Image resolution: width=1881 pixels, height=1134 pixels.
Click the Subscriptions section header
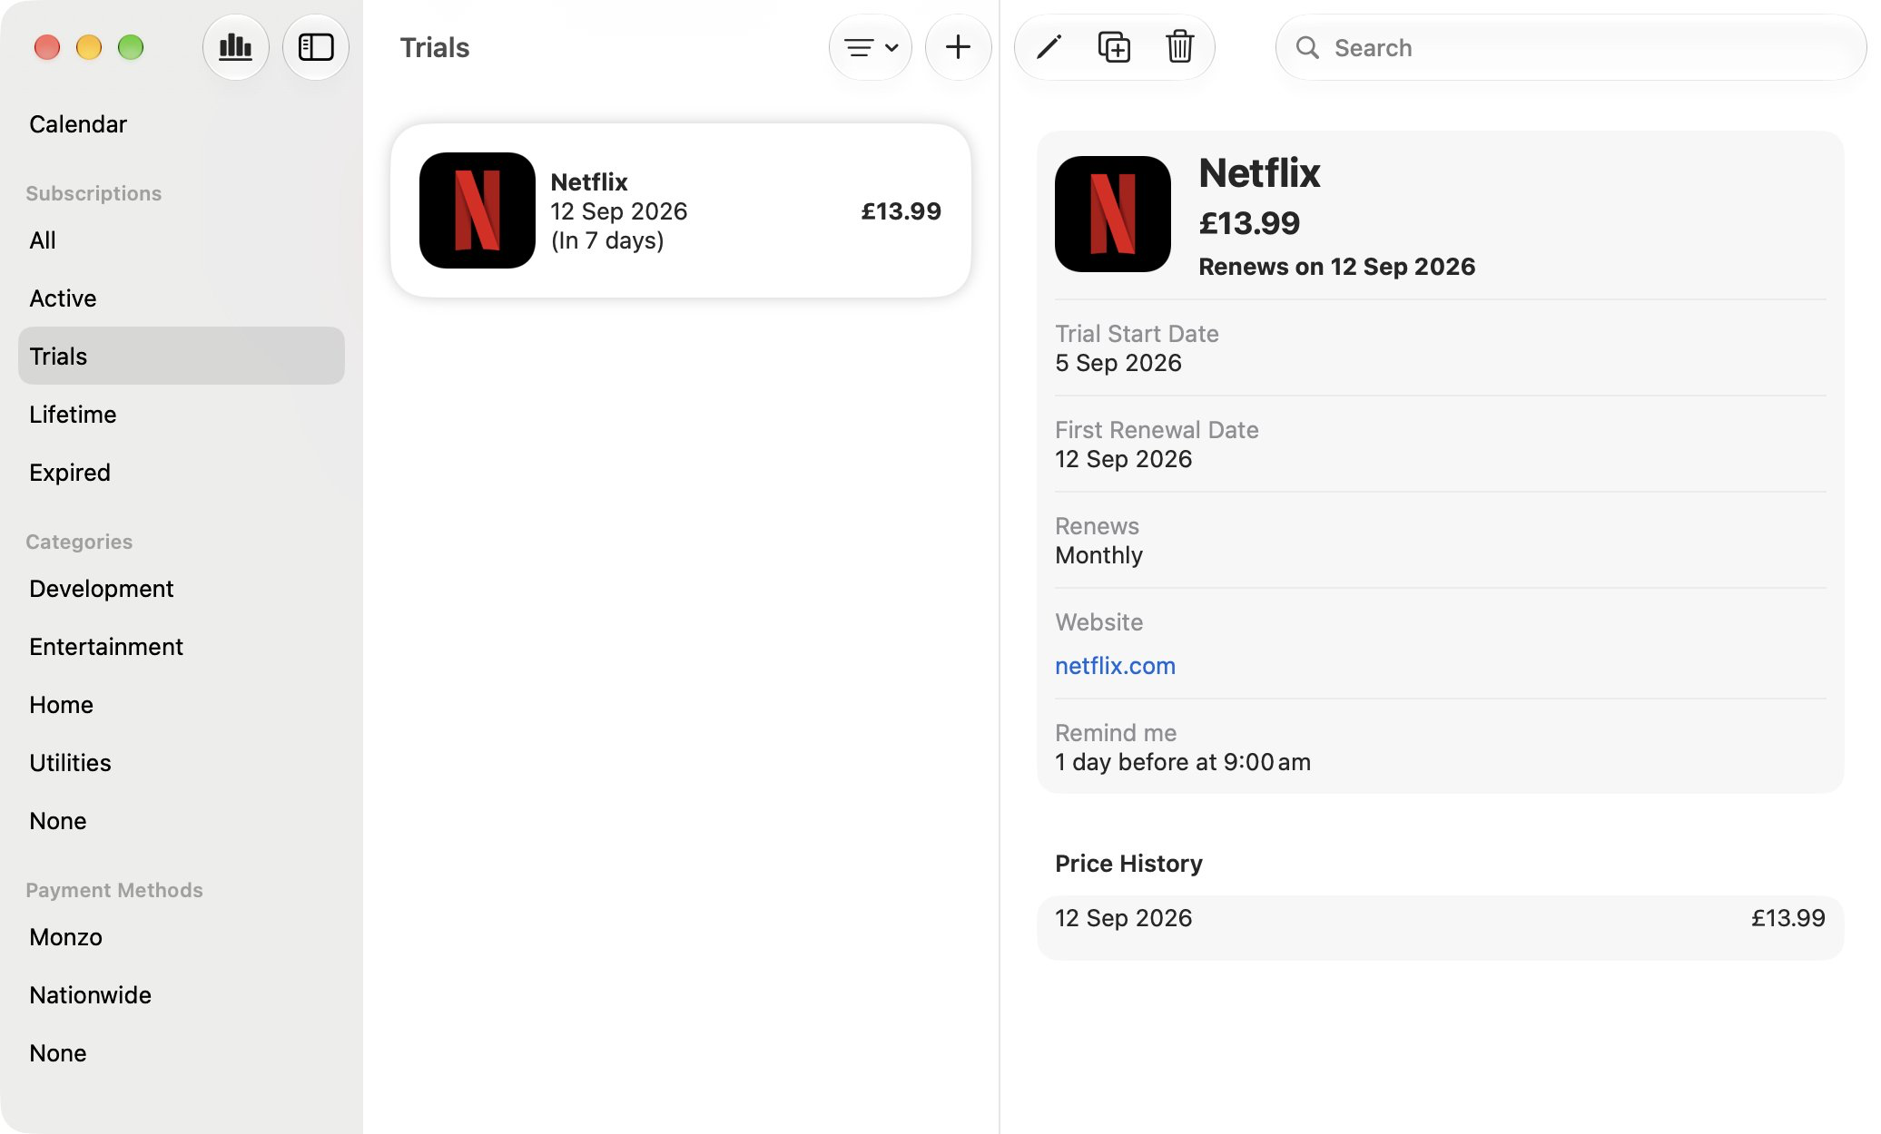[x=94, y=193]
